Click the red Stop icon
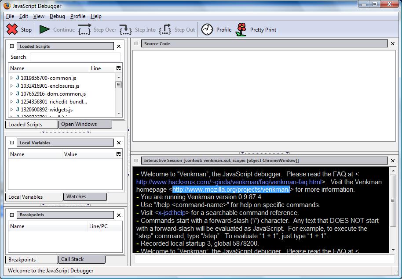Image resolution: width=402 pixels, height=279 pixels. tap(12, 29)
